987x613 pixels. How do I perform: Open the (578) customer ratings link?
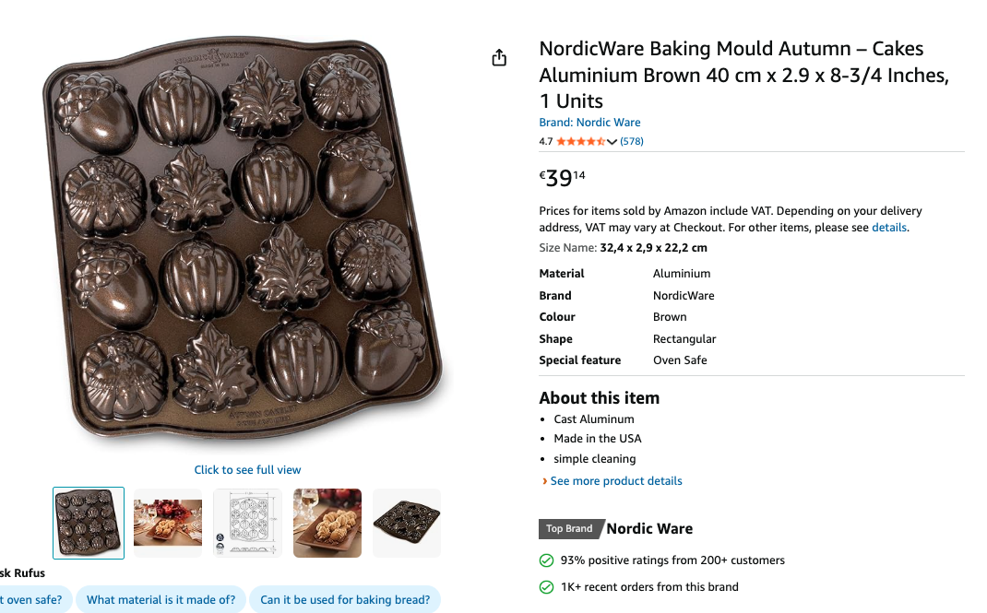point(632,141)
